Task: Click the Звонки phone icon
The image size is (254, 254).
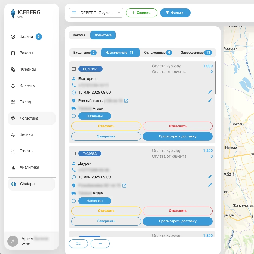Action: click(13, 134)
